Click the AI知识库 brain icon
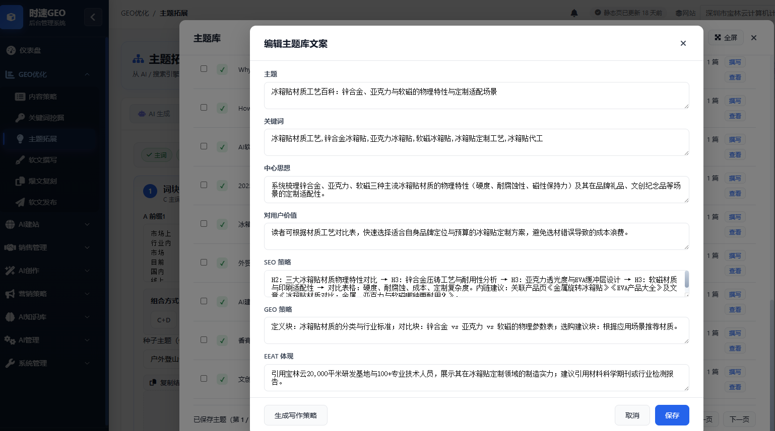The width and height of the screenshot is (775, 431). (x=10, y=317)
